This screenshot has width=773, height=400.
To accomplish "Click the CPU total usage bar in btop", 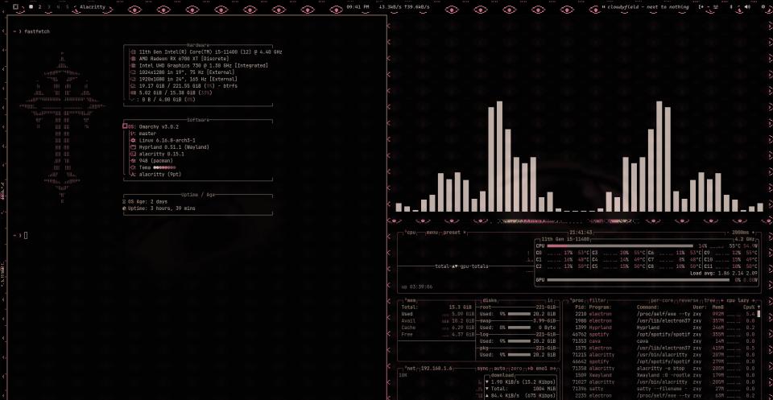I will click(620, 245).
